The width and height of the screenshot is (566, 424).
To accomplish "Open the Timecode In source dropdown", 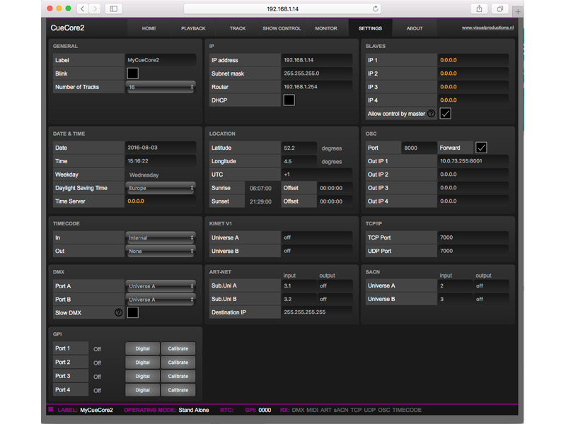I will click(161, 238).
